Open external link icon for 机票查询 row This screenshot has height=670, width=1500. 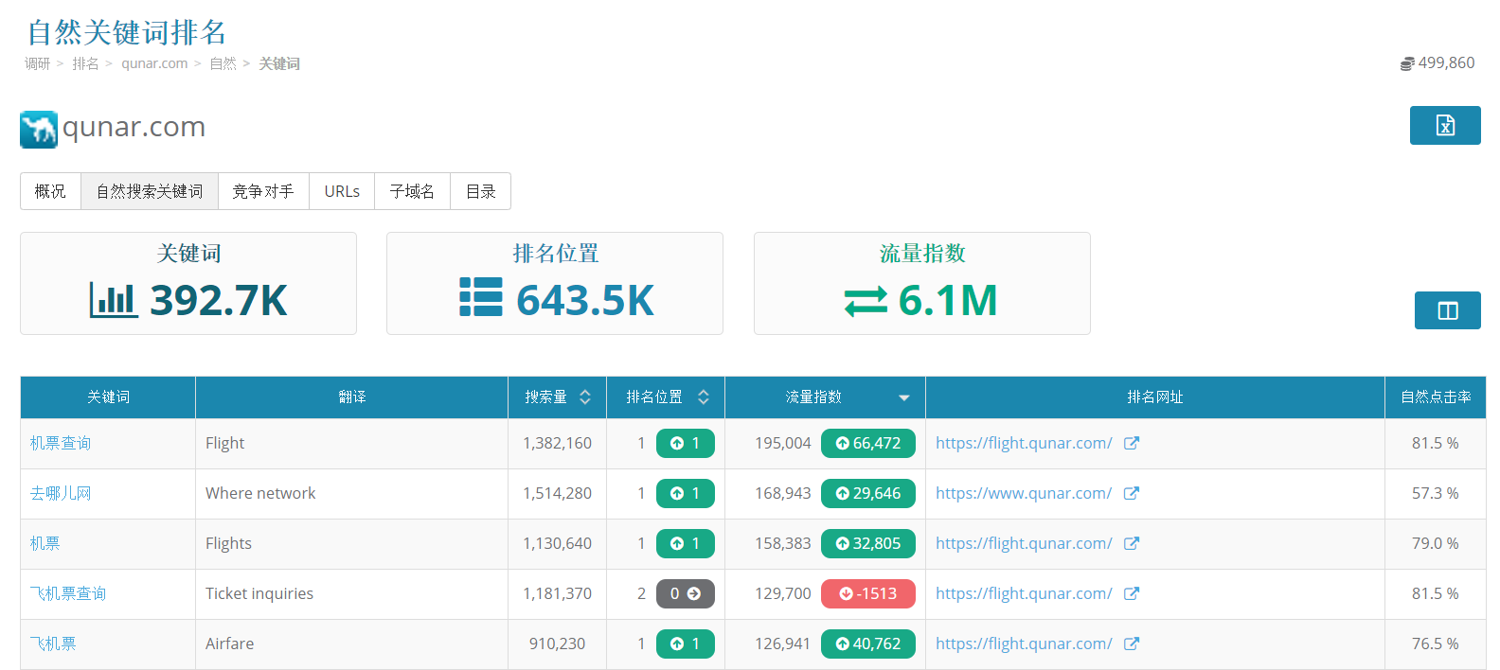tap(1132, 443)
